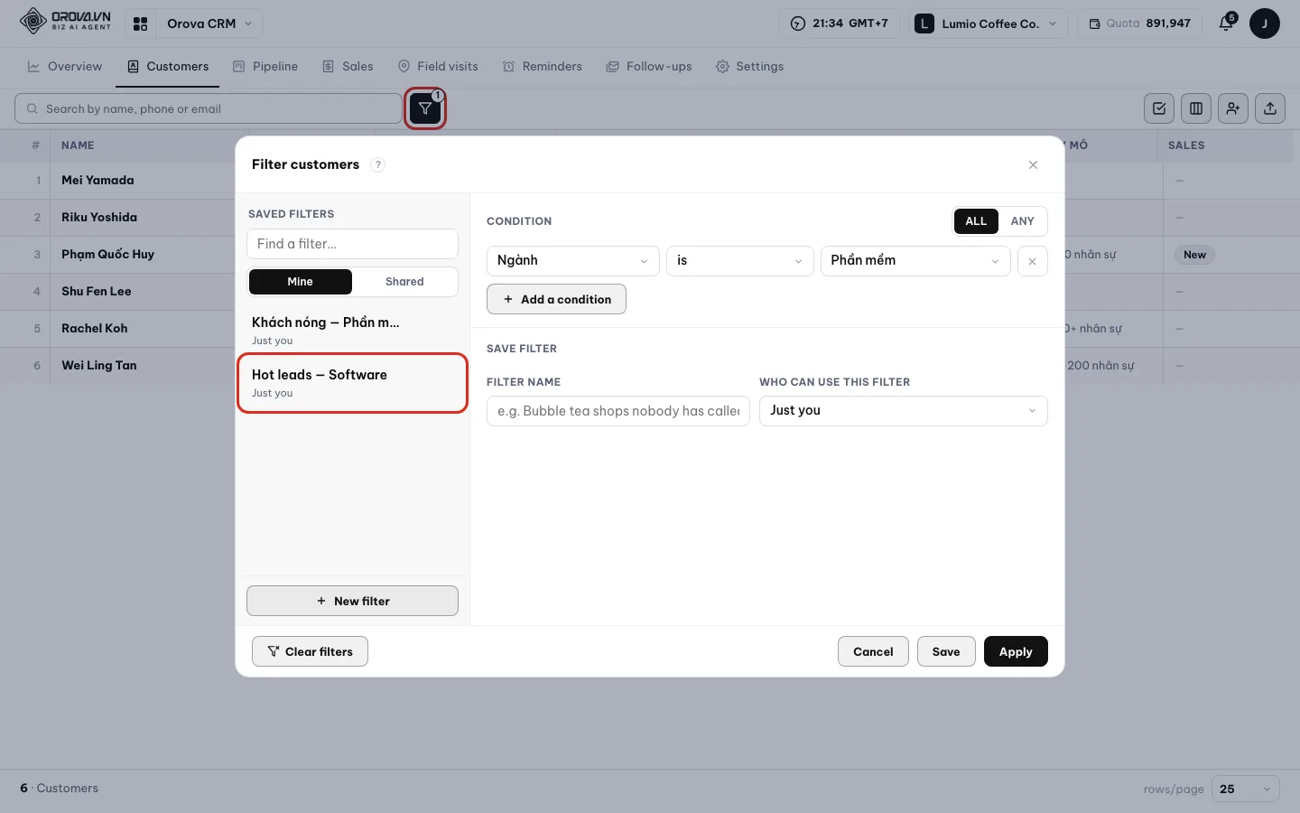Open the column layout icon
1300x813 pixels.
pos(1196,108)
